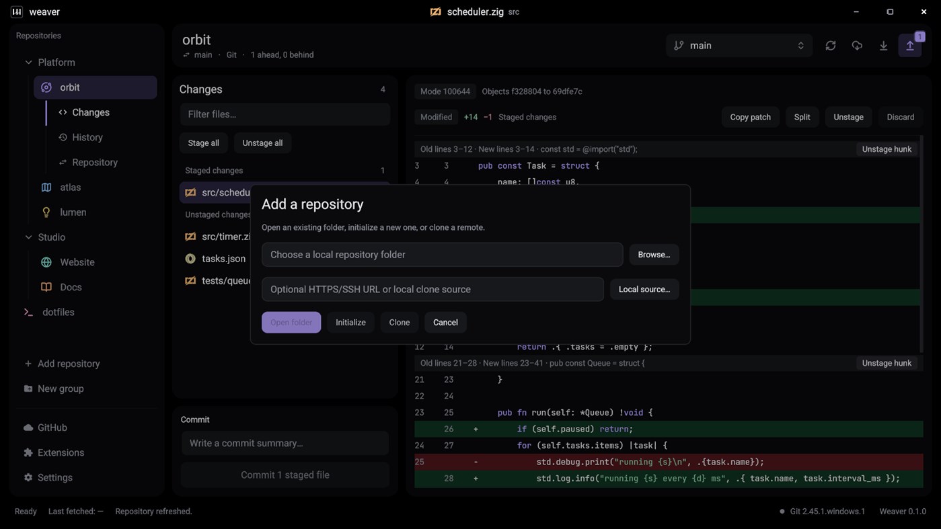Click the fetch cloud icon
This screenshot has height=529, width=941.
857,46
